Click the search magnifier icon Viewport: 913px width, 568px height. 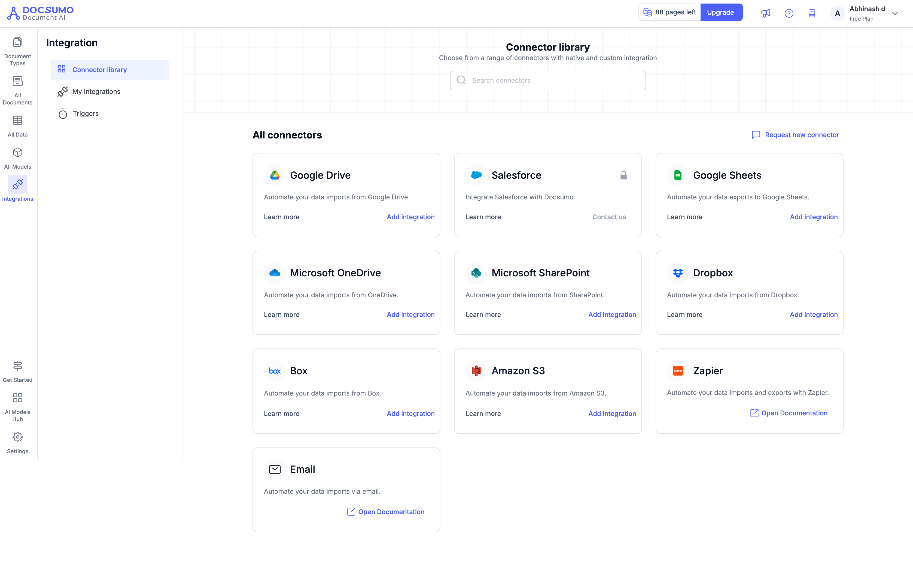point(461,80)
